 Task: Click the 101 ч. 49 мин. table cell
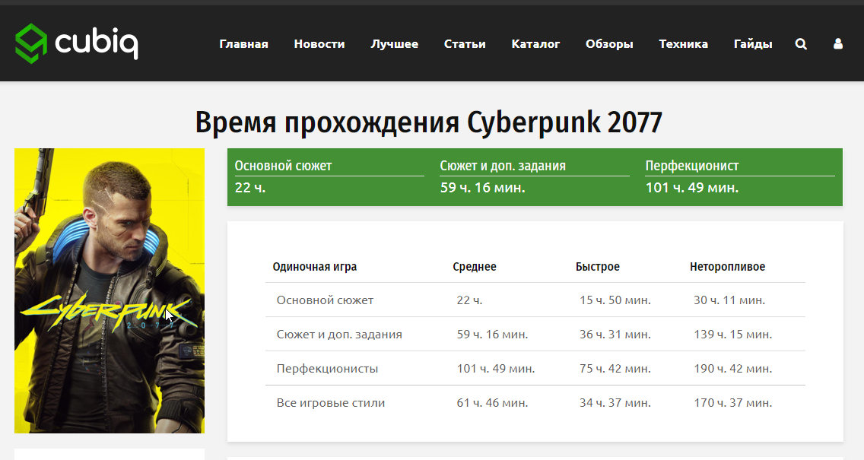click(496, 369)
